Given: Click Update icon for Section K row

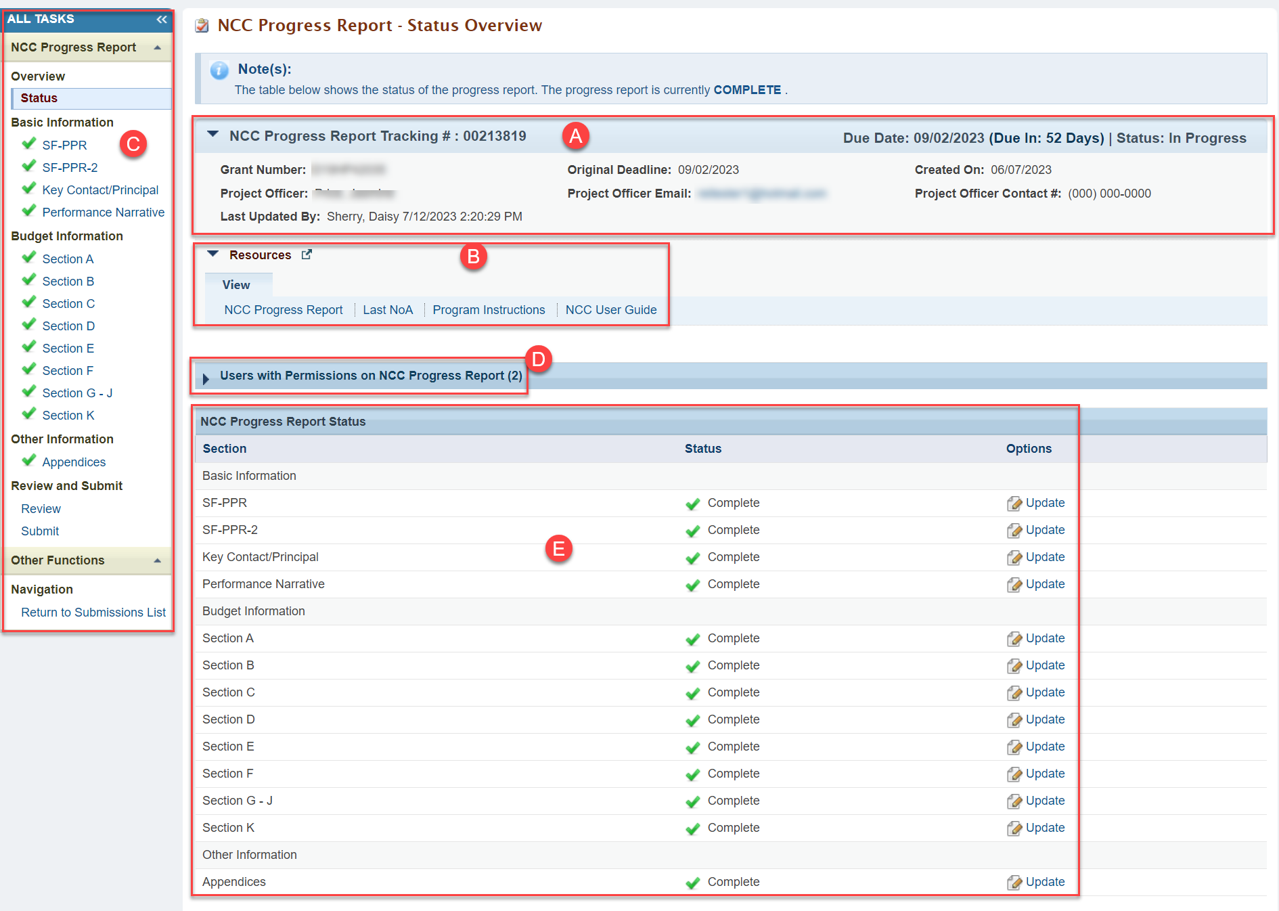Looking at the screenshot, I should tap(1014, 828).
